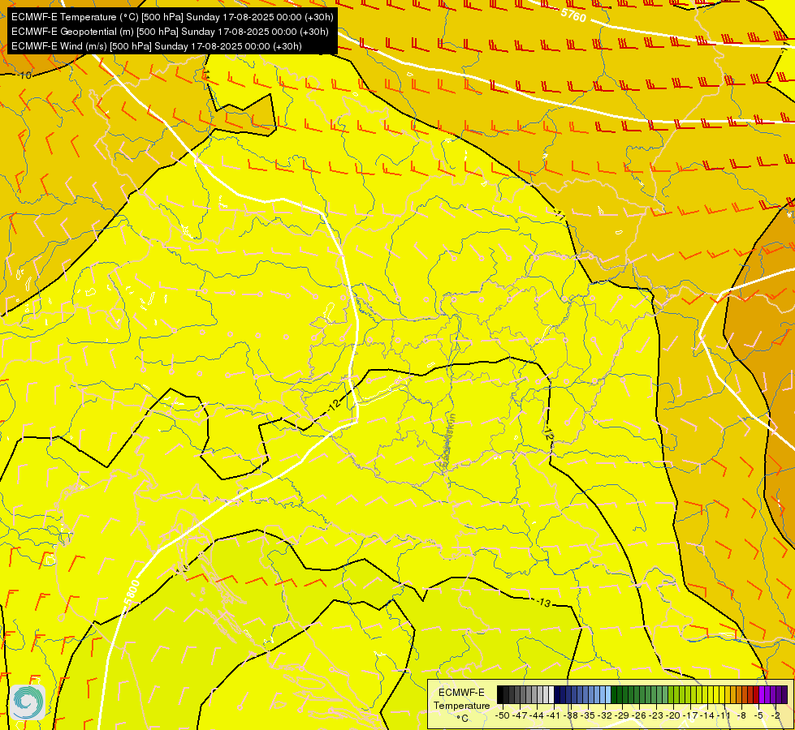Click the °C unit label in the legend
795x730 pixels.
pyautogui.click(x=462, y=719)
